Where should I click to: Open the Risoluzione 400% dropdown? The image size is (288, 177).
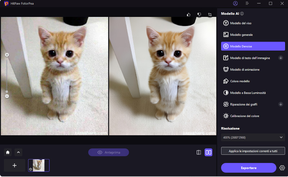point(253,137)
